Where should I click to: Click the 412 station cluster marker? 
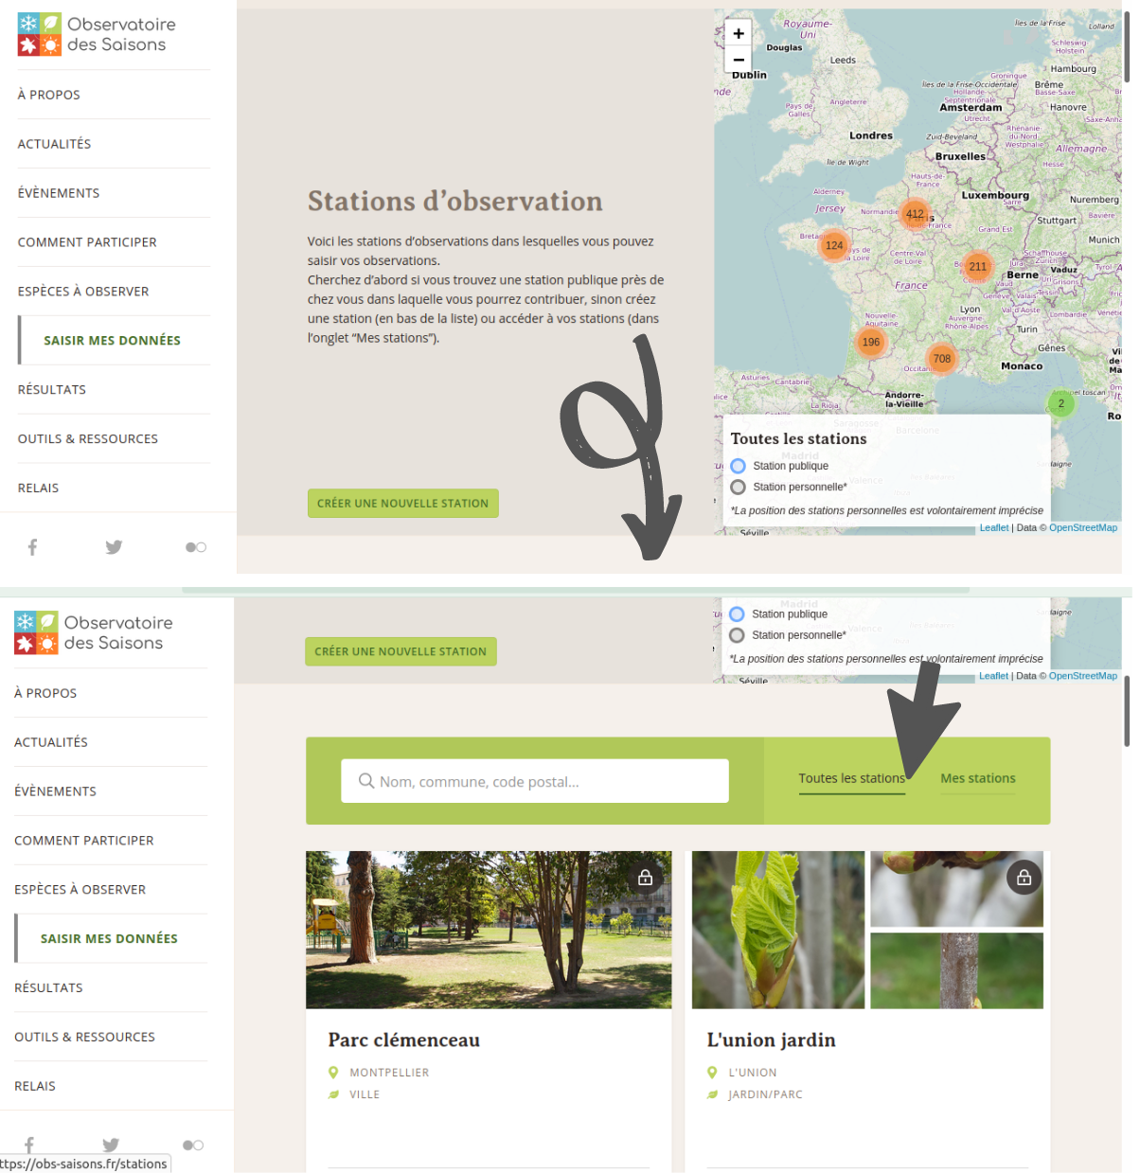point(915,214)
